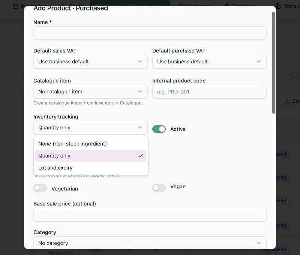Click the Internal product code field
Image resolution: width=300 pixels, height=255 pixels.
209,91
